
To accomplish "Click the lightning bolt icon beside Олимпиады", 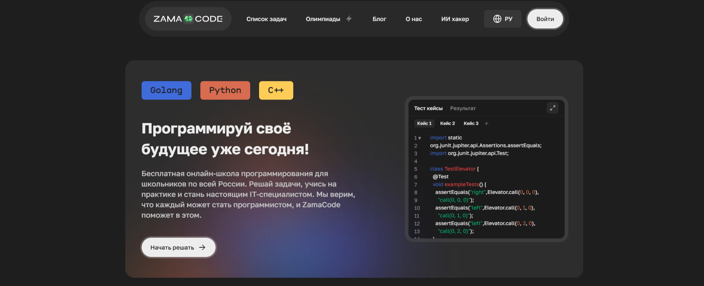I will [x=349, y=19].
